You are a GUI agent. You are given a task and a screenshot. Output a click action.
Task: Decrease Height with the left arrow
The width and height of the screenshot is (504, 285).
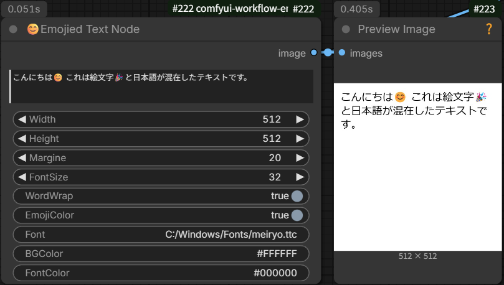(21, 139)
